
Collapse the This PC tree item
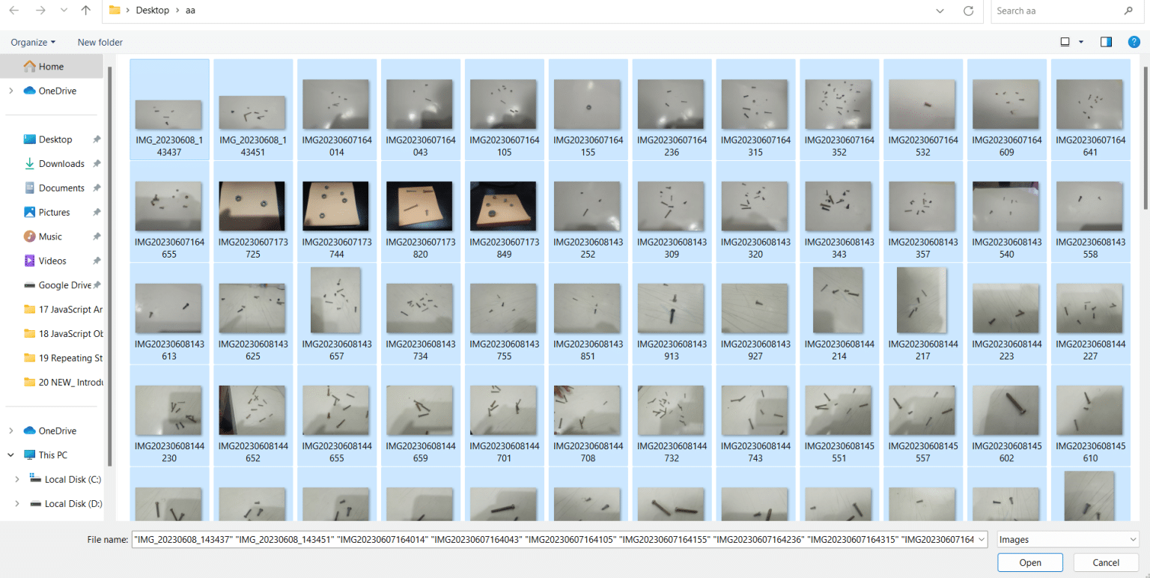point(10,454)
